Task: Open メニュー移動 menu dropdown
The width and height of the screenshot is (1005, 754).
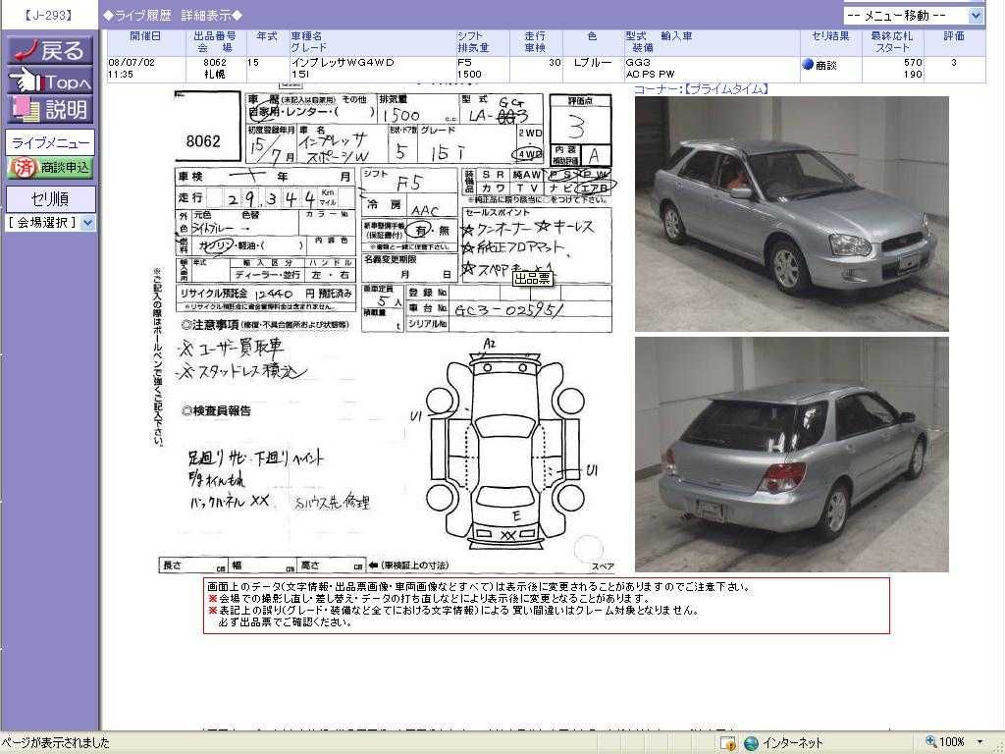Action: tap(914, 16)
